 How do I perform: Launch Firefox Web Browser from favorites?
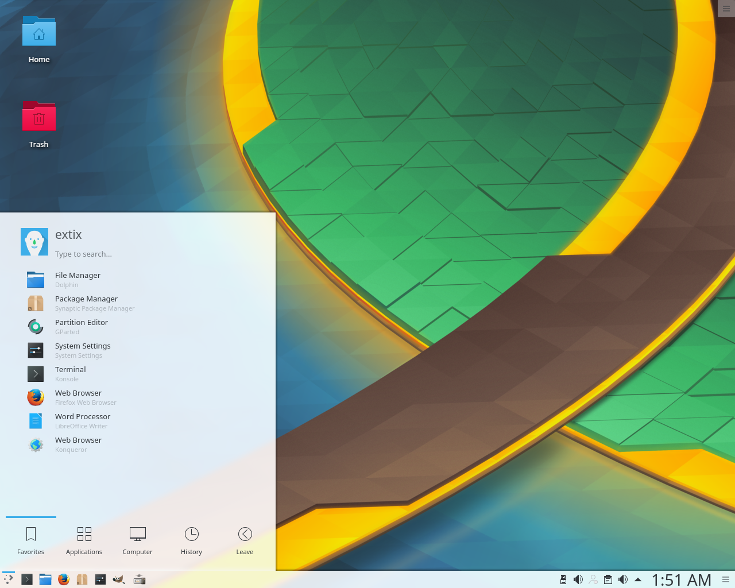[138, 397]
